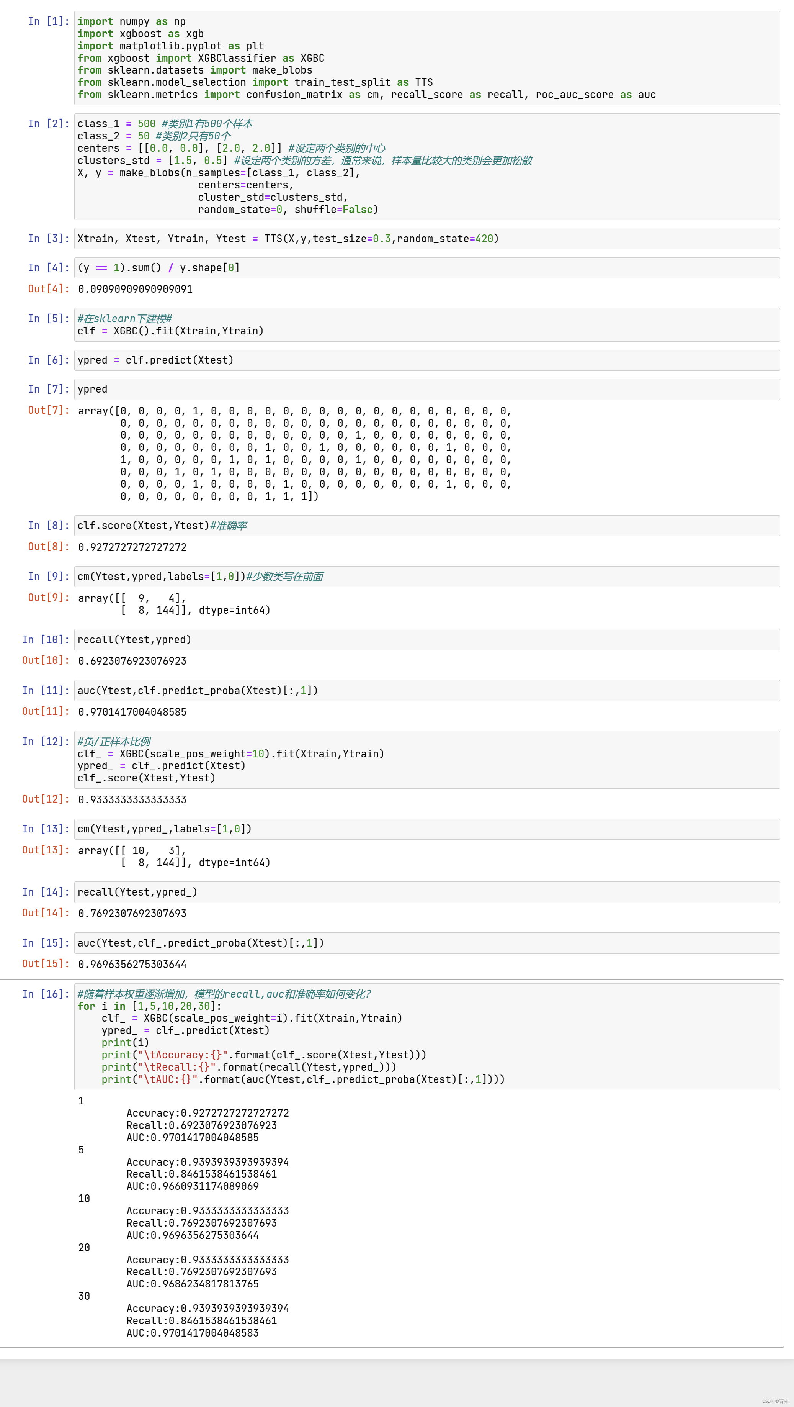The height and width of the screenshot is (1407, 794).
Task: Click the imports code cell In [1]
Action: (427, 58)
